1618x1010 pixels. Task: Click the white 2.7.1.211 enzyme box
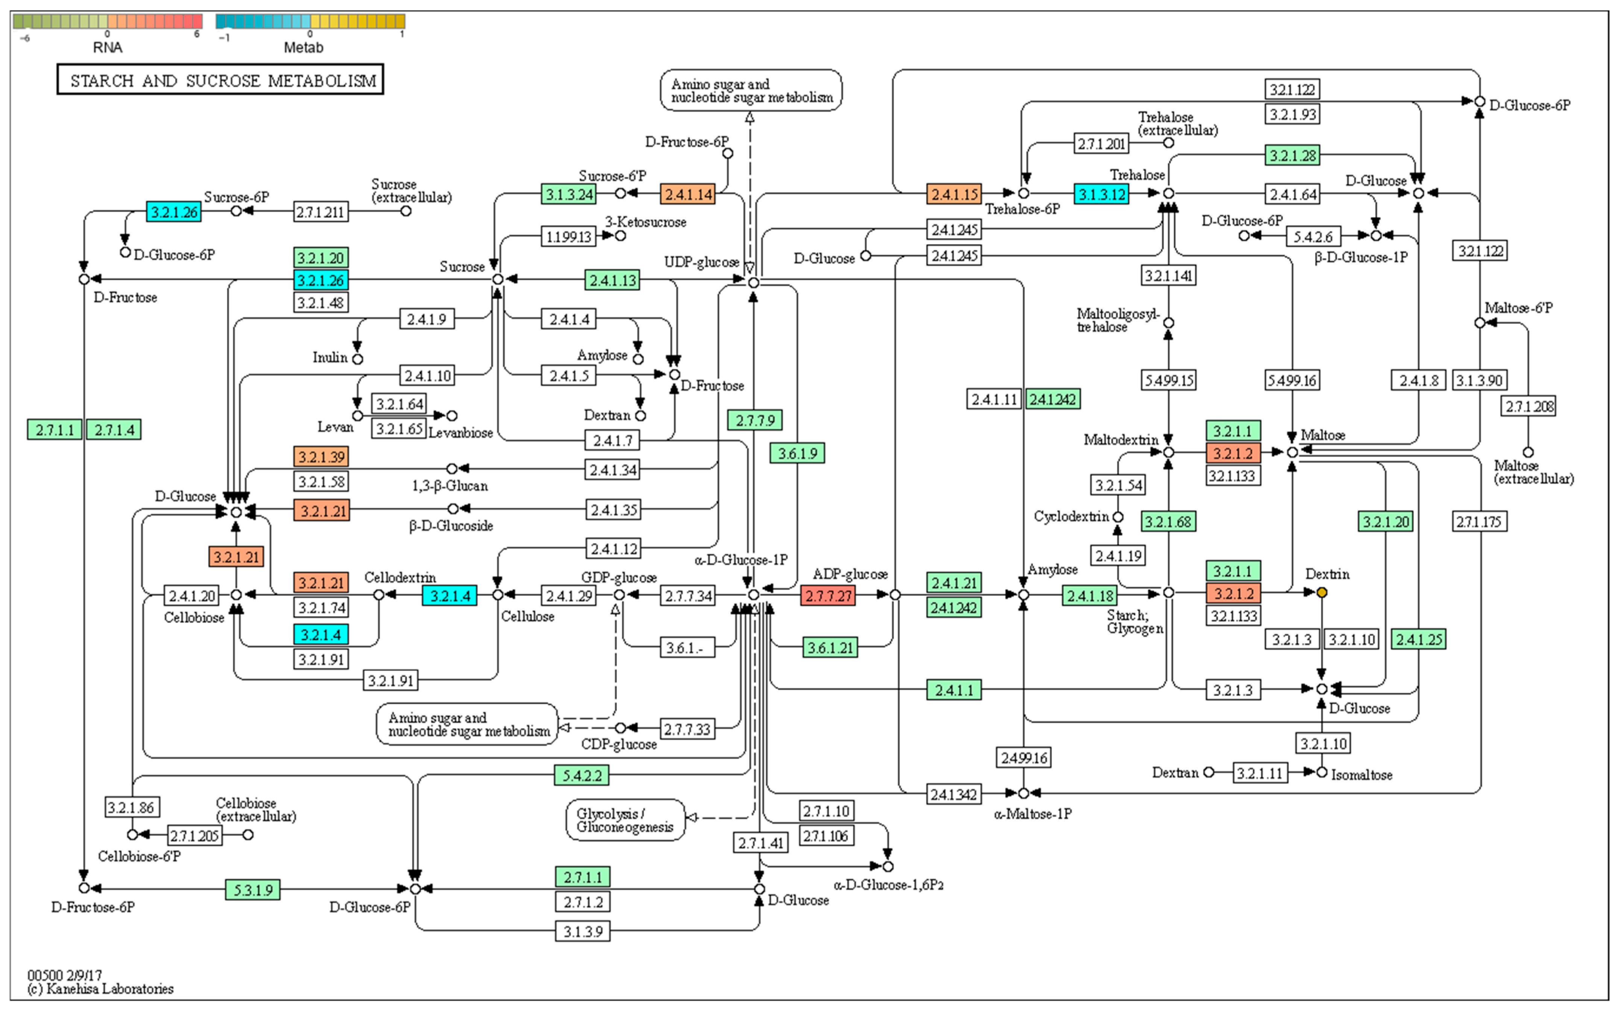click(x=321, y=213)
